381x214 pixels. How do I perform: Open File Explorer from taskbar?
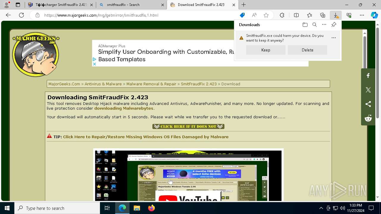pos(137,208)
